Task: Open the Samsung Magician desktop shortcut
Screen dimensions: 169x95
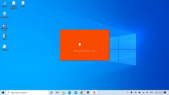Action: pyautogui.click(x=14, y=5)
